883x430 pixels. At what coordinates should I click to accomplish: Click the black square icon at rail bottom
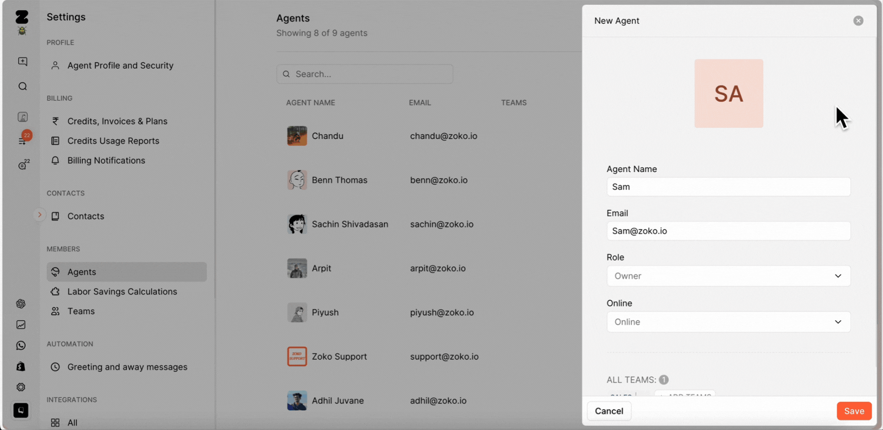[21, 410]
